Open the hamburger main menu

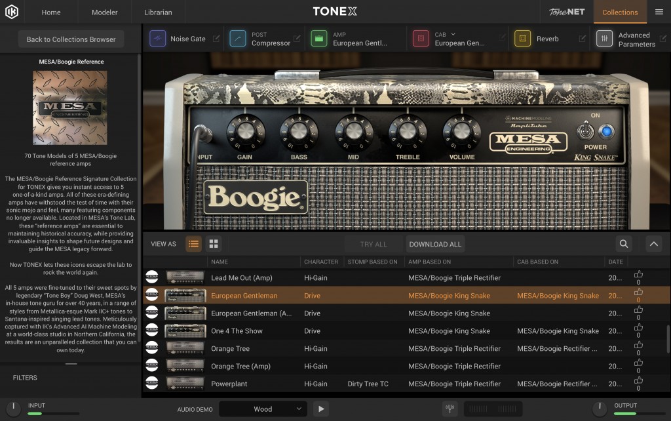pos(659,12)
